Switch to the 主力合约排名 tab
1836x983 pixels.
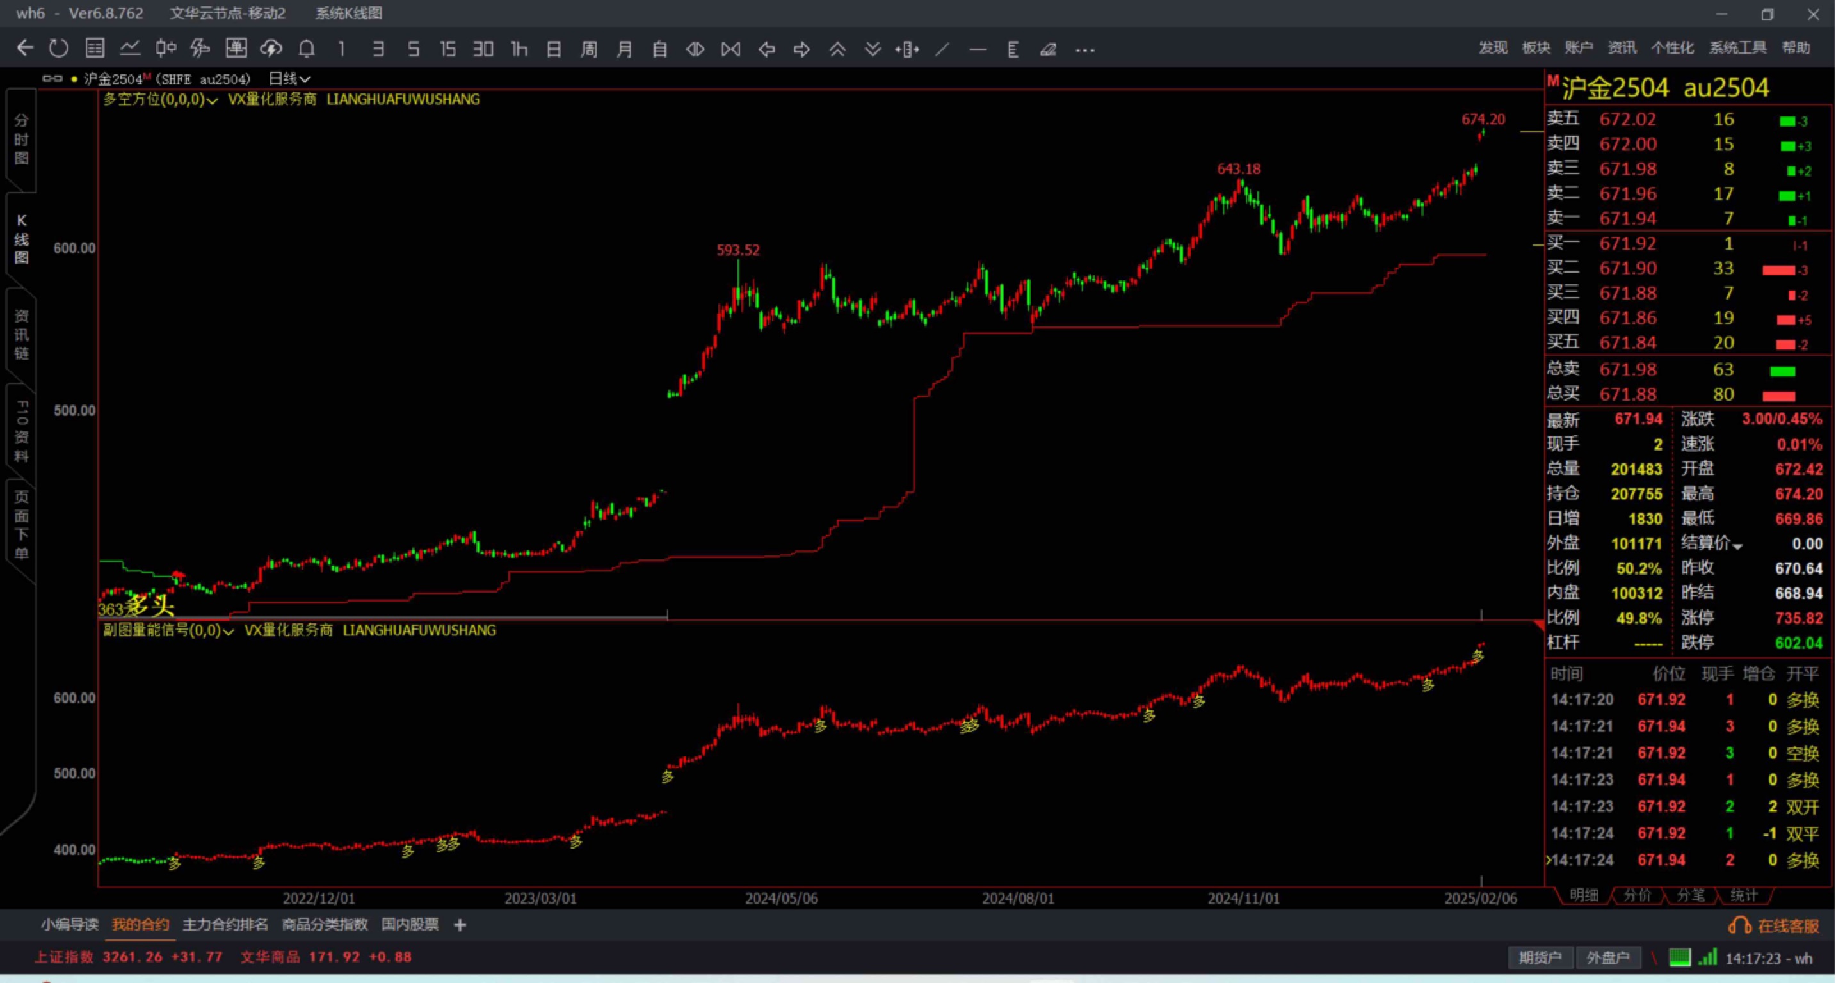(225, 924)
